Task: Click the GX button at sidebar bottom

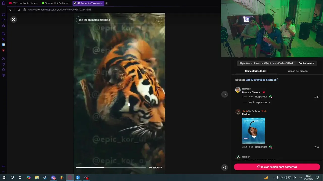Action: [x=3, y=166]
